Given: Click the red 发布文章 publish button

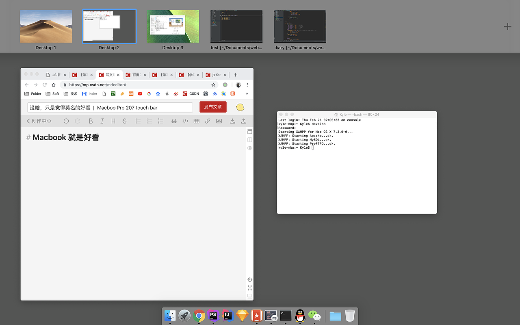Looking at the screenshot, I should click(213, 107).
